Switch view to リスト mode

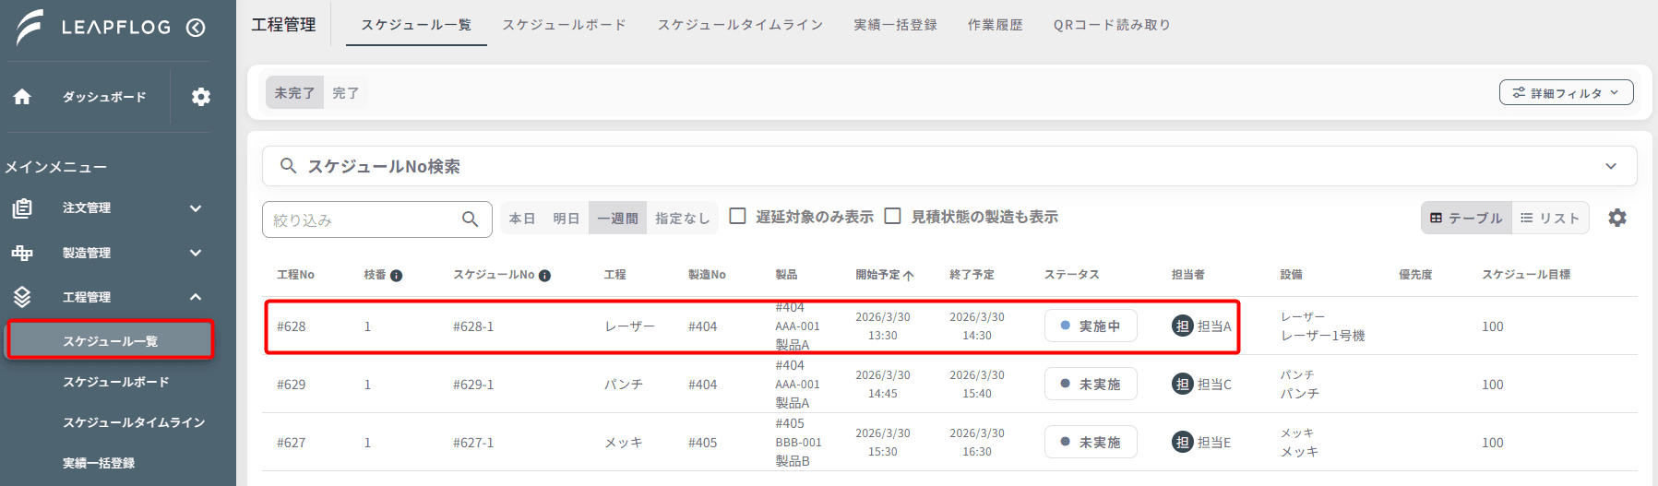pyautogui.click(x=1550, y=218)
